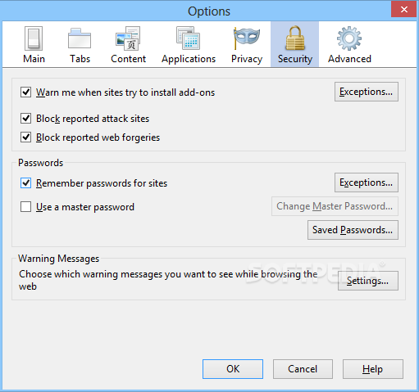Click the Change Master Password button
Screen dimensions: 419x392
(335, 206)
